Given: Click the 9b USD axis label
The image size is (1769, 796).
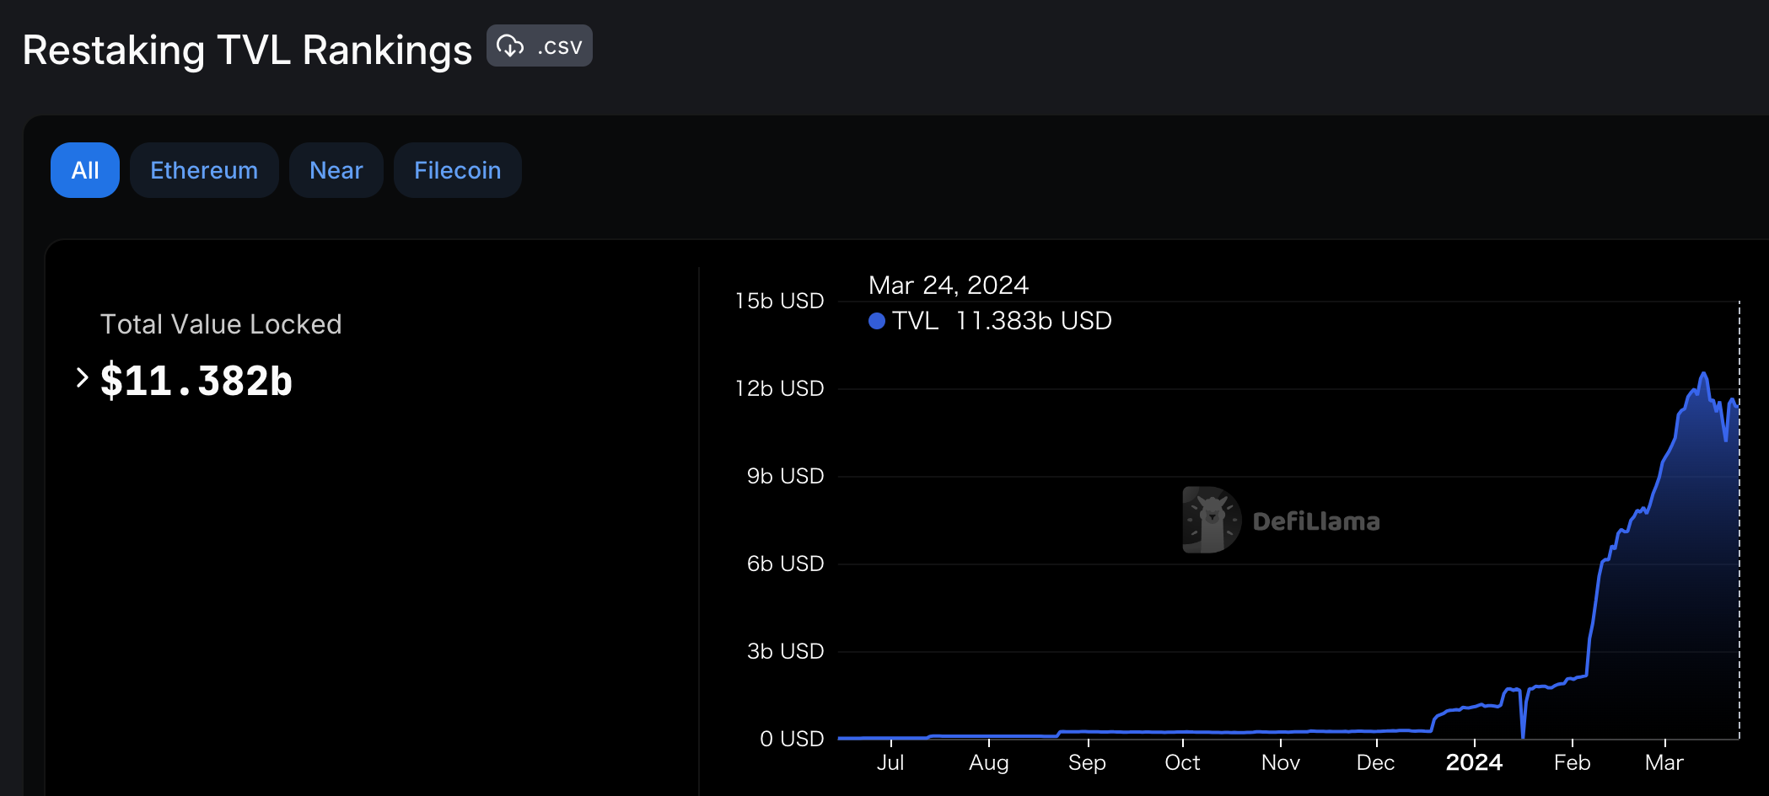Looking at the screenshot, I should [785, 476].
